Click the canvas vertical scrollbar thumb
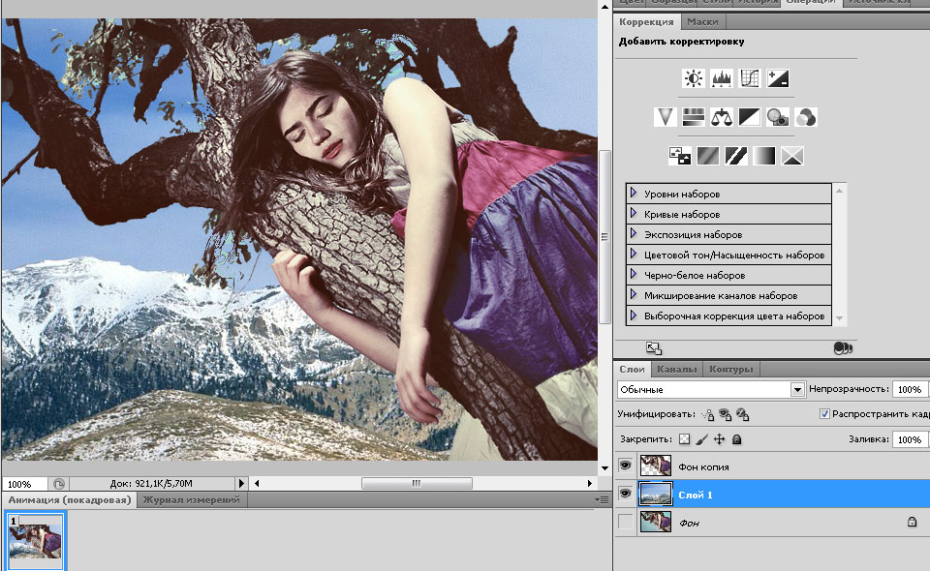Image resolution: width=930 pixels, height=571 pixels. coord(604,237)
